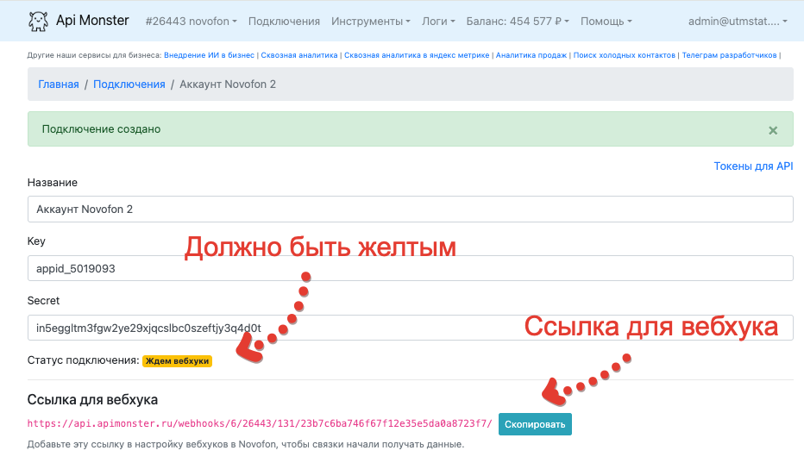804x463 pixels.
Task: Open the admin@utmstat account dropdown
Action: (x=738, y=22)
